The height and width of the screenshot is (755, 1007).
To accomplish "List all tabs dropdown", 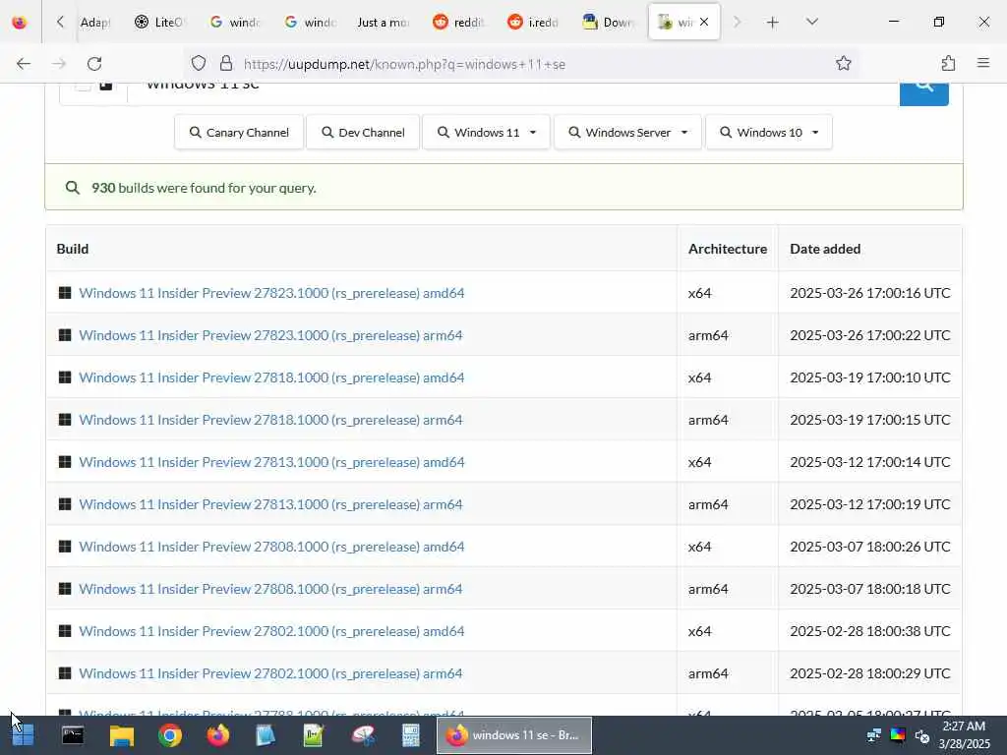I will (x=811, y=23).
